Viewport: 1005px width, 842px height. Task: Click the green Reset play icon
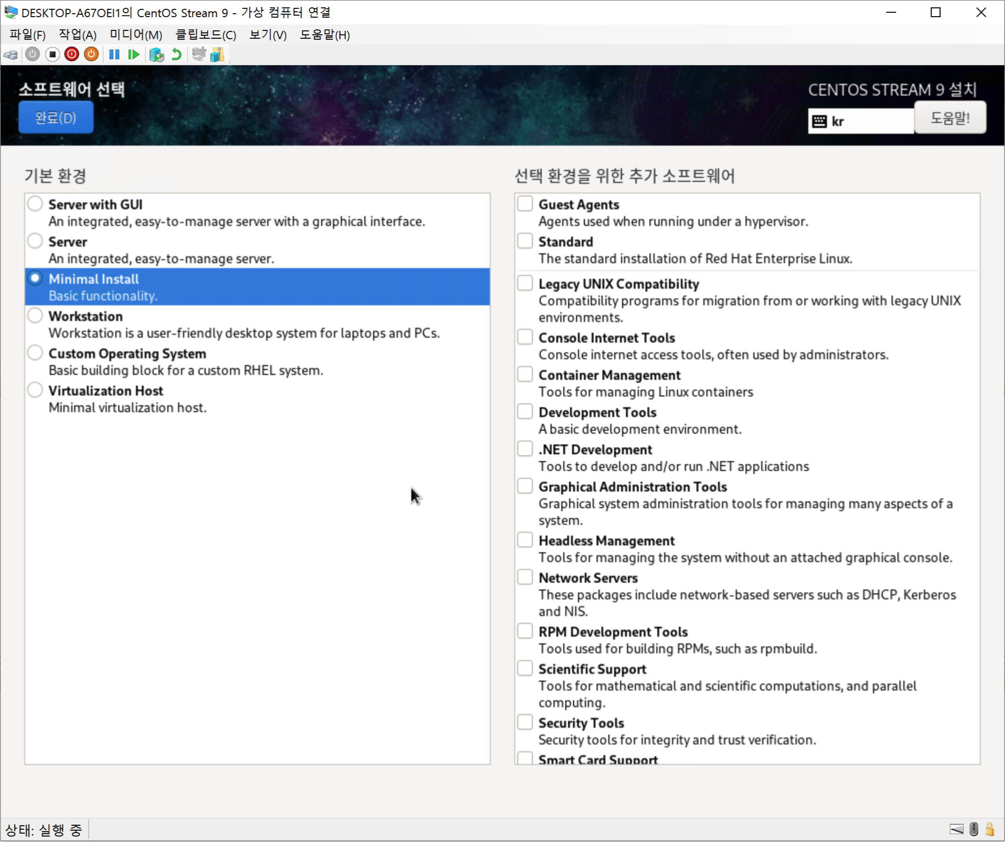(x=133, y=54)
